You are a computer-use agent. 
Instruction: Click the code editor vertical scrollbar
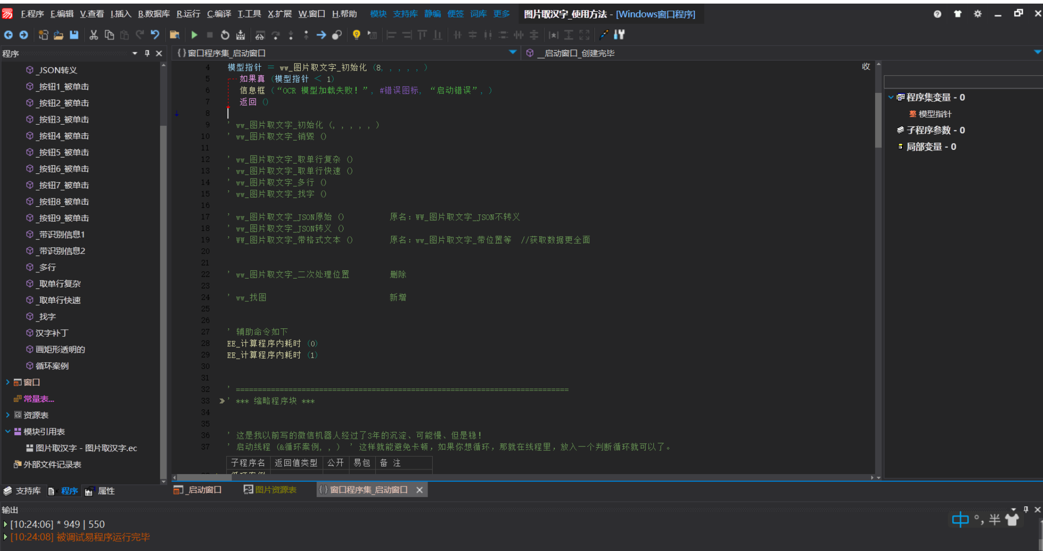point(878,121)
